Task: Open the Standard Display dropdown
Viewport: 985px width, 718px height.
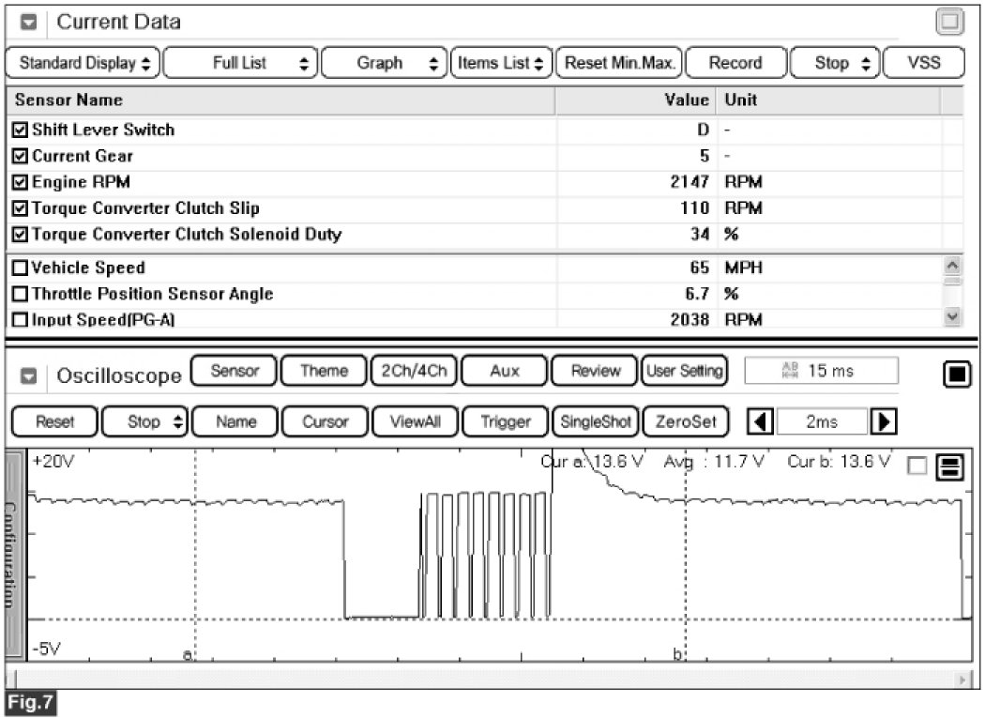Action: click(x=83, y=63)
